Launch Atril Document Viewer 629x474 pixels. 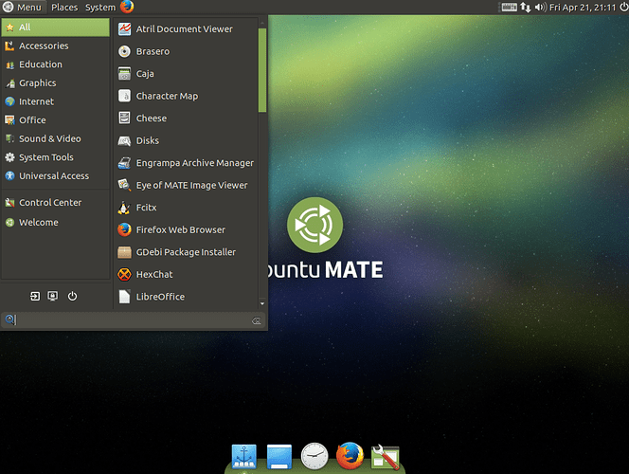tap(186, 28)
